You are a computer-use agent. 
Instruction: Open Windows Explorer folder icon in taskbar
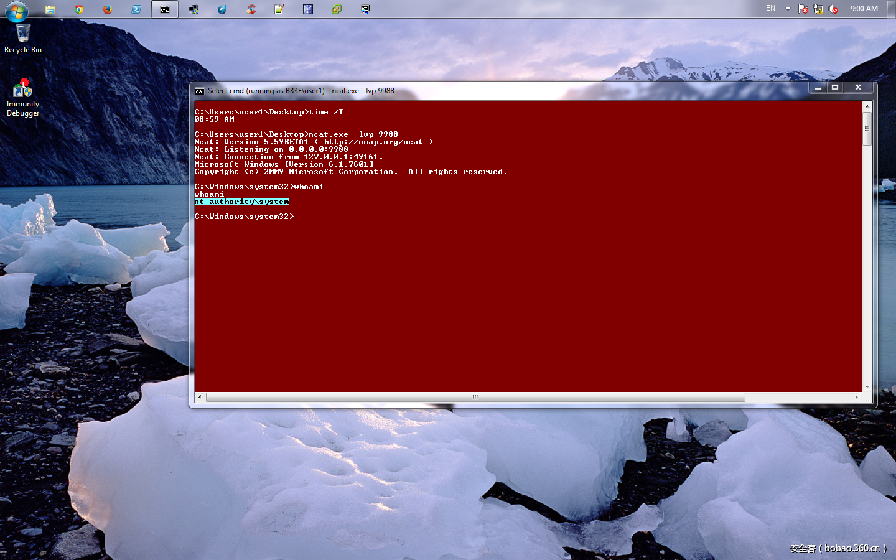[x=50, y=9]
